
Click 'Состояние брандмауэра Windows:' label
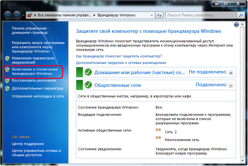click(108, 107)
